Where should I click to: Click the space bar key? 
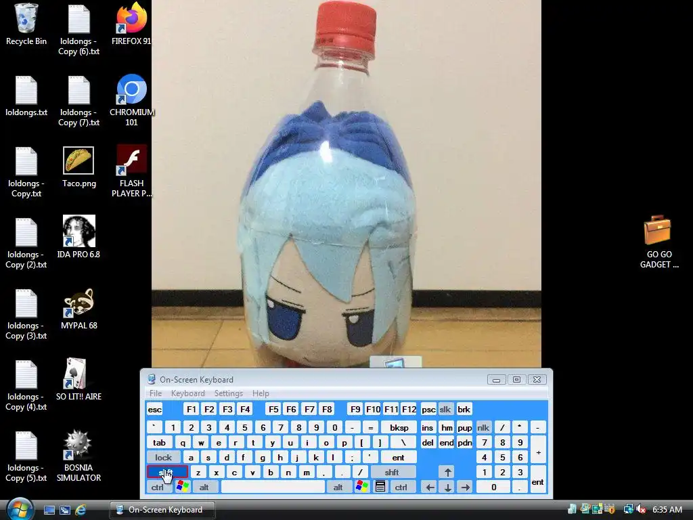point(273,487)
